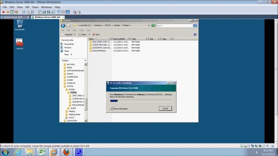Viewport: 278px width, 156px height.
Task: Click the VMware Full Screen toolbar icon
Action: click(49, 12)
